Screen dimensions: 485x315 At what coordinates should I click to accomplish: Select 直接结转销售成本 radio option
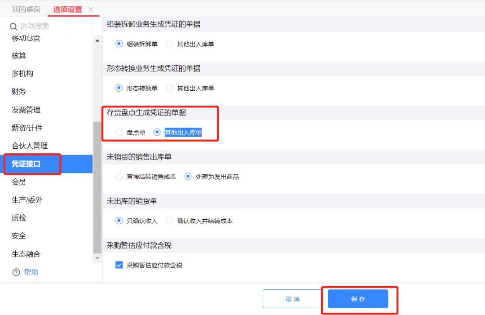(x=119, y=177)
